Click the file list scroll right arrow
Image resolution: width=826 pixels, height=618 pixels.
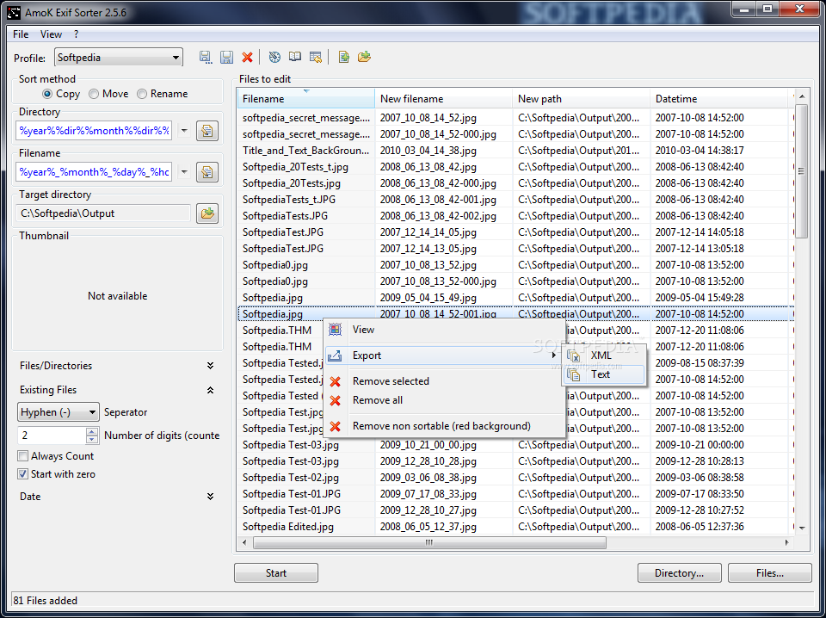pyautogui.click(x=787, y=542)
